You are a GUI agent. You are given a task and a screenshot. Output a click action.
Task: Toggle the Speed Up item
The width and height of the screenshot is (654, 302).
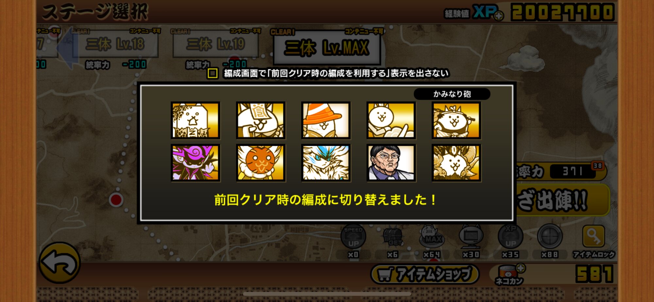click(x=353, y=237)
